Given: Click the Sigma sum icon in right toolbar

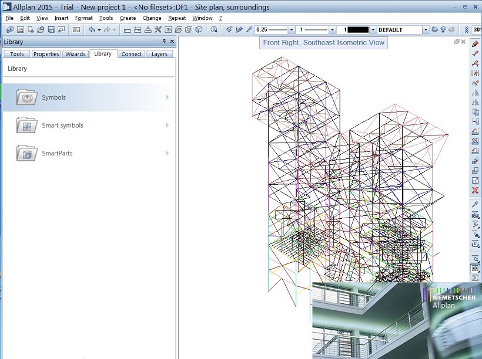Looking at the screenshot, I should click(x=475, y=278).
